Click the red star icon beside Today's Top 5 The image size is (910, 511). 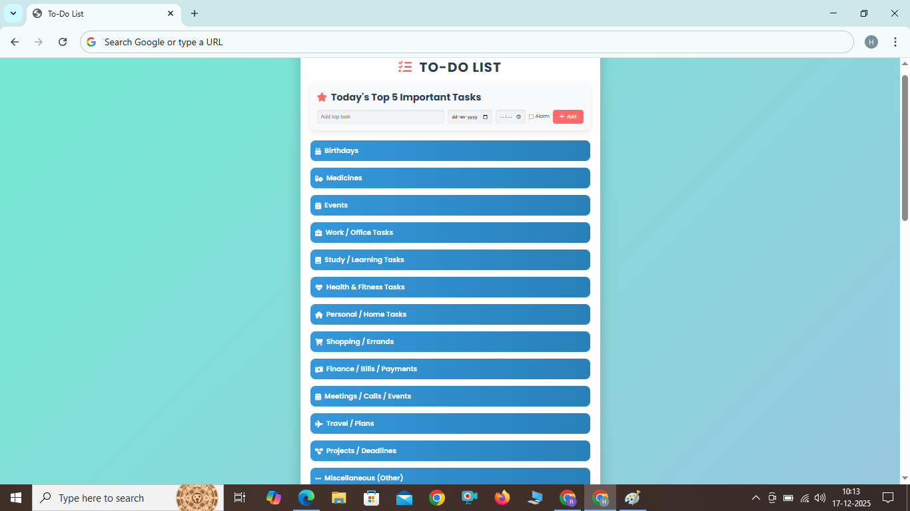pos(322,97)
